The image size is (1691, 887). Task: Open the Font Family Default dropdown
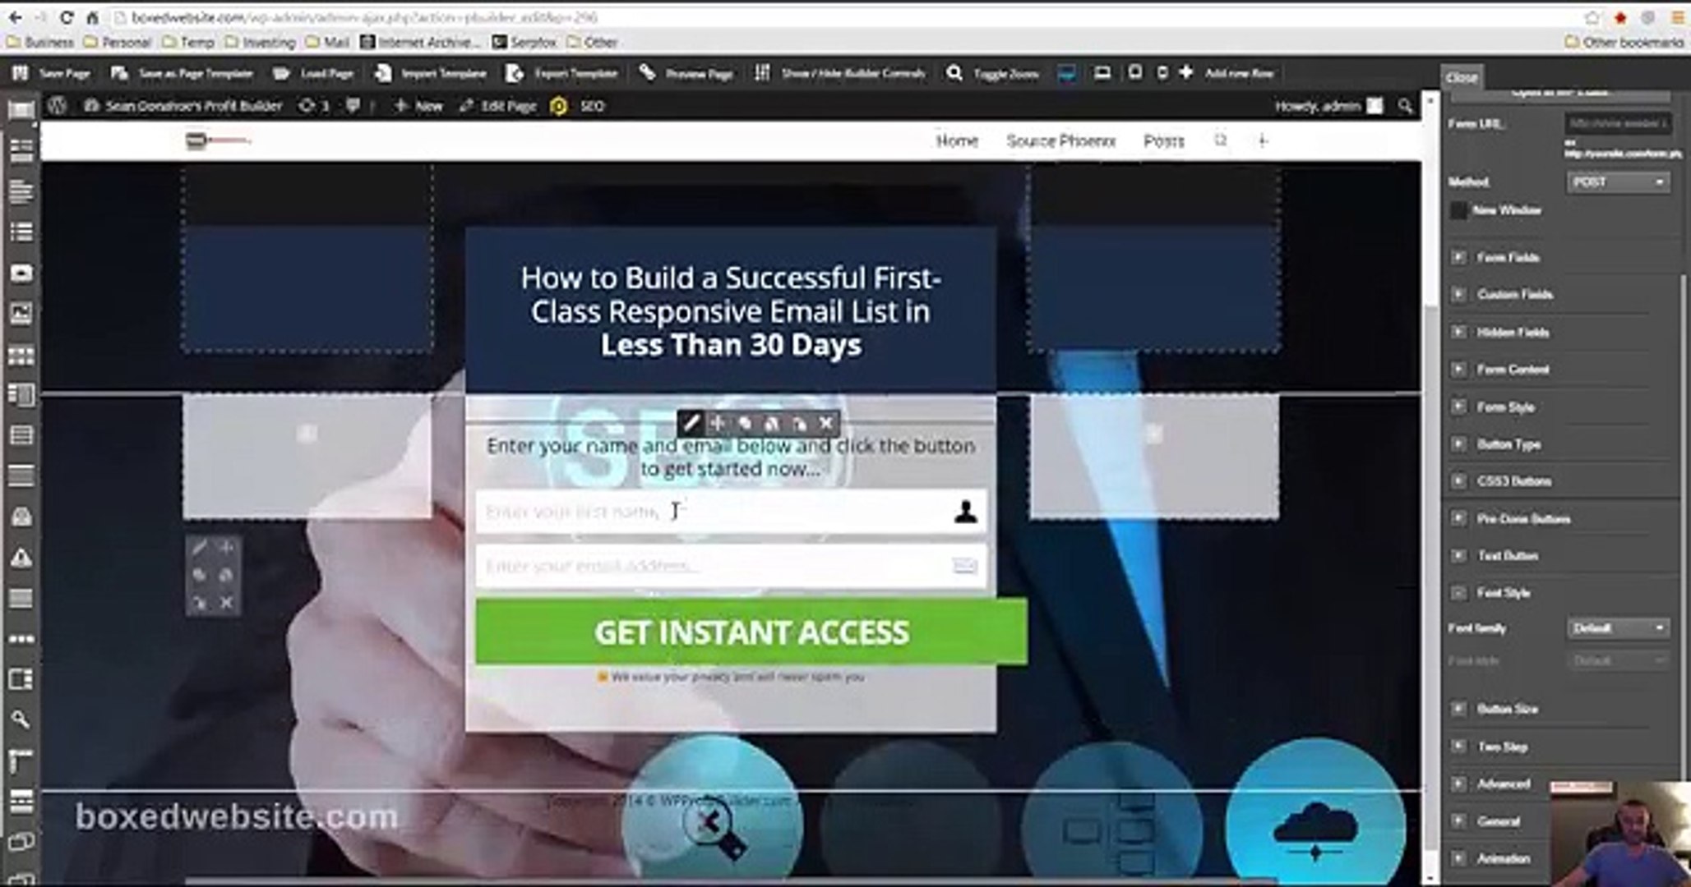(1616, 627)
